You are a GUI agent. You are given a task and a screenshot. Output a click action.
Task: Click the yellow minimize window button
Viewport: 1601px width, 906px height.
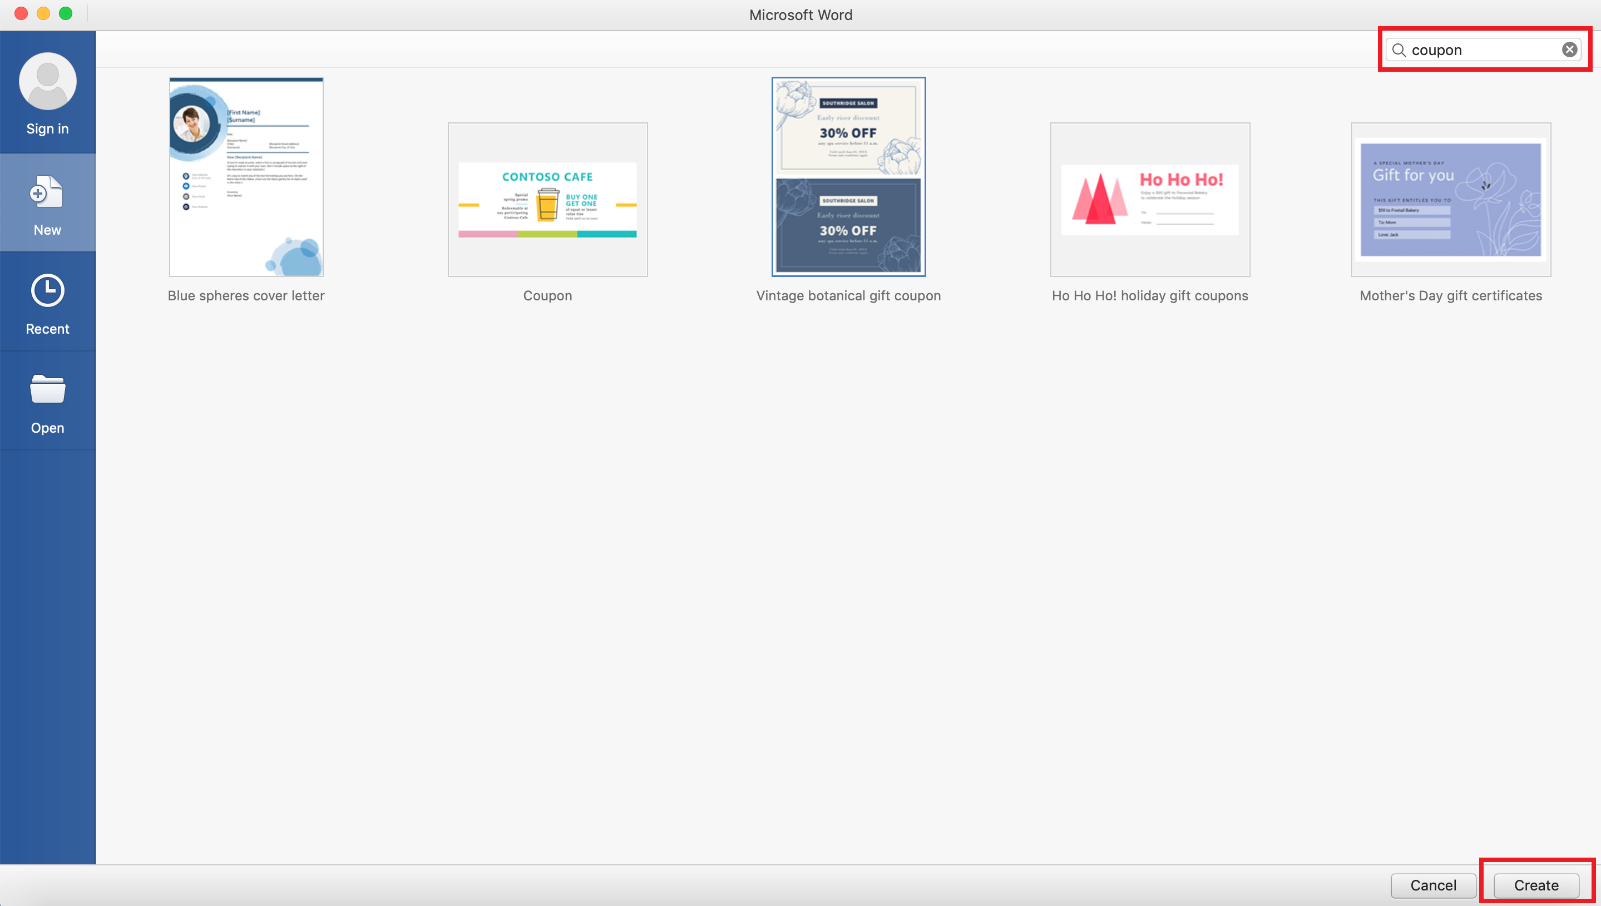click(43, 14)
